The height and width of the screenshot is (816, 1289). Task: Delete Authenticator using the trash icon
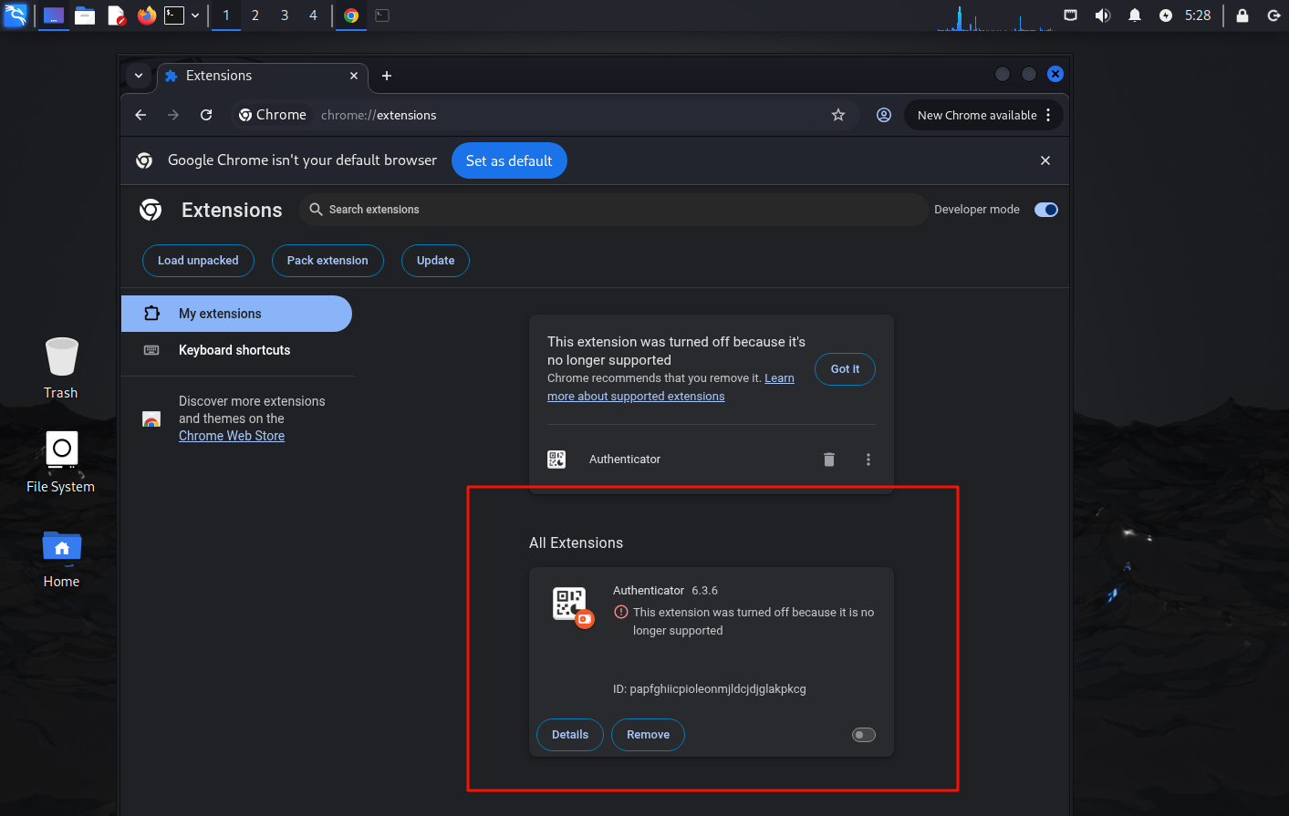829,460
